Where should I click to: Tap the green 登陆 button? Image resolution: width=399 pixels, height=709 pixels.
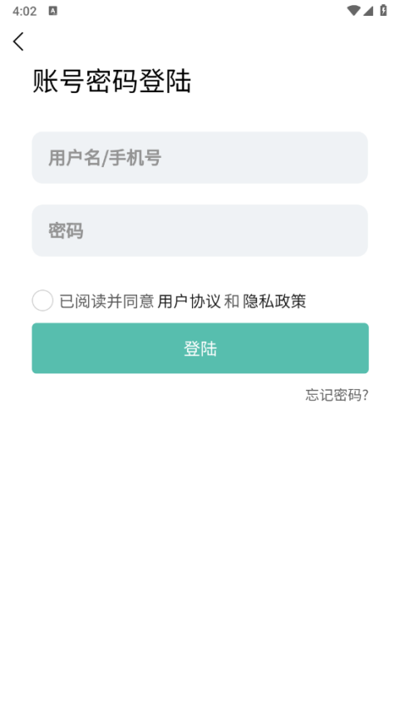[200, 348]
